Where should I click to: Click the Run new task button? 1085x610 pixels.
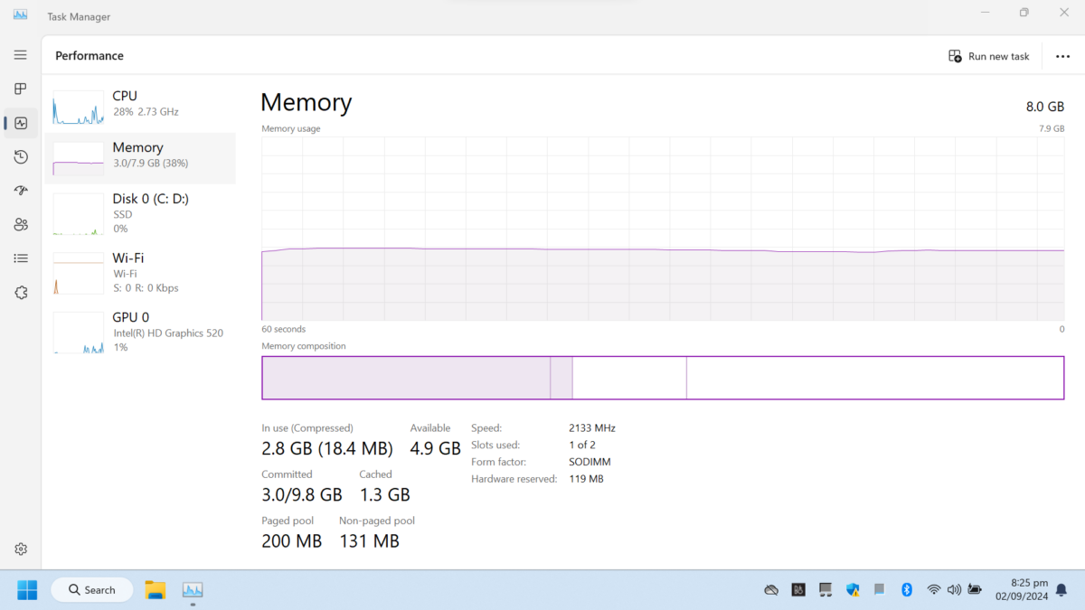(x=989, y=56)
